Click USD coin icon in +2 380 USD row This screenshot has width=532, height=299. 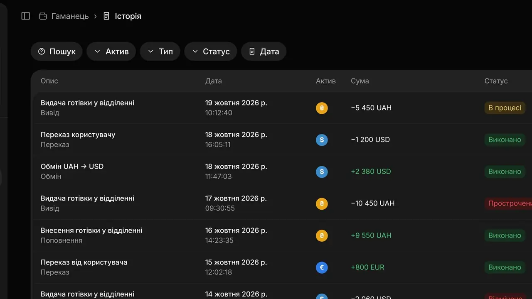(x=322, y=172)
